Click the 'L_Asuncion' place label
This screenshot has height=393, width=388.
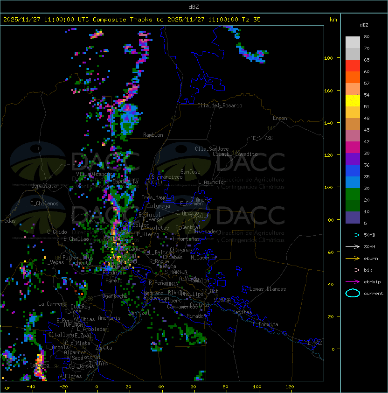point(212,182)
